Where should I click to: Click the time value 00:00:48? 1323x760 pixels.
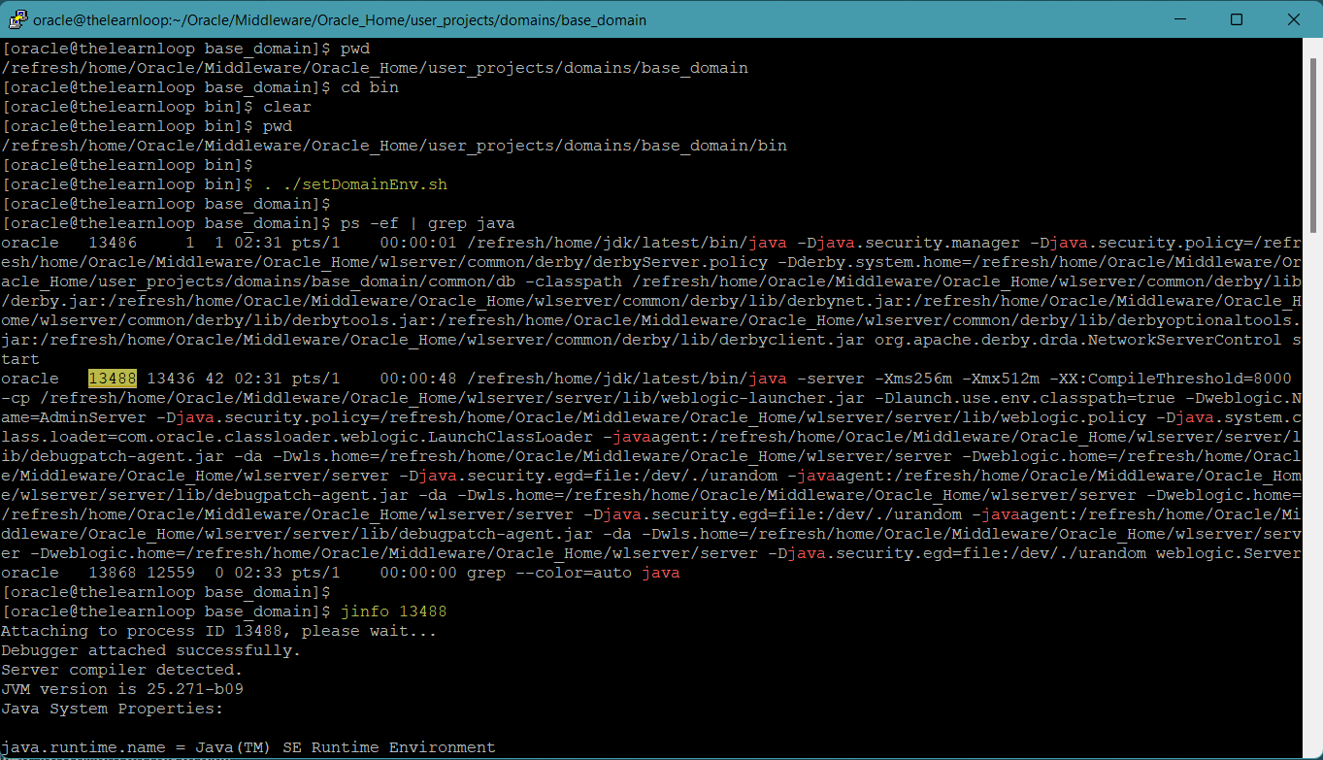point(417,379)
